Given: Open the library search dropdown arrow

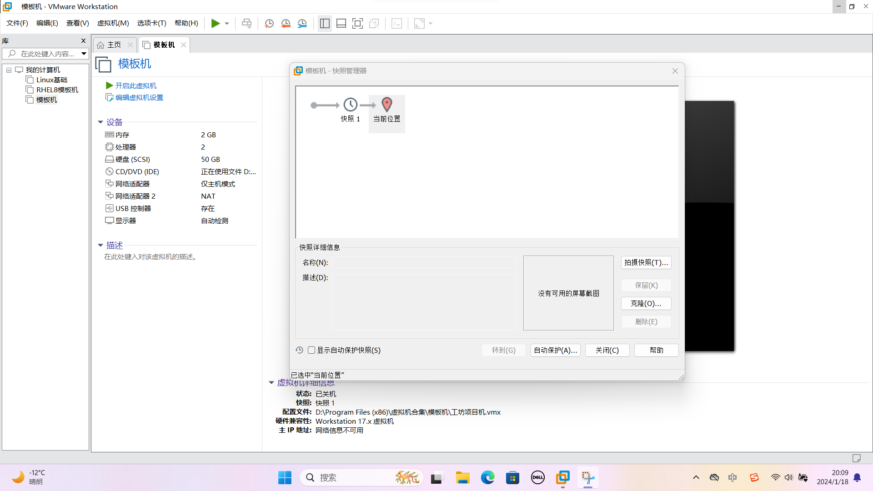Looking at the screenshot, I should 84,54.
